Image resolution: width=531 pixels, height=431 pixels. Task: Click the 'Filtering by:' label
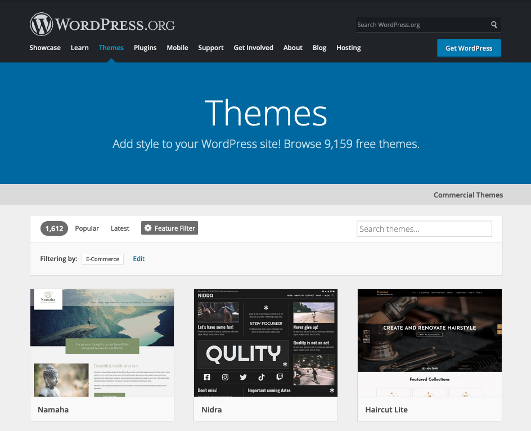click(x=58, y=259)
